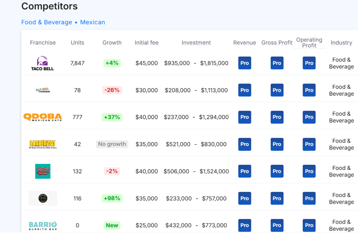Click Revenue Pro button in the +98% growth row
The height and width of the screenshot is (233, 358).
[244, 198]
